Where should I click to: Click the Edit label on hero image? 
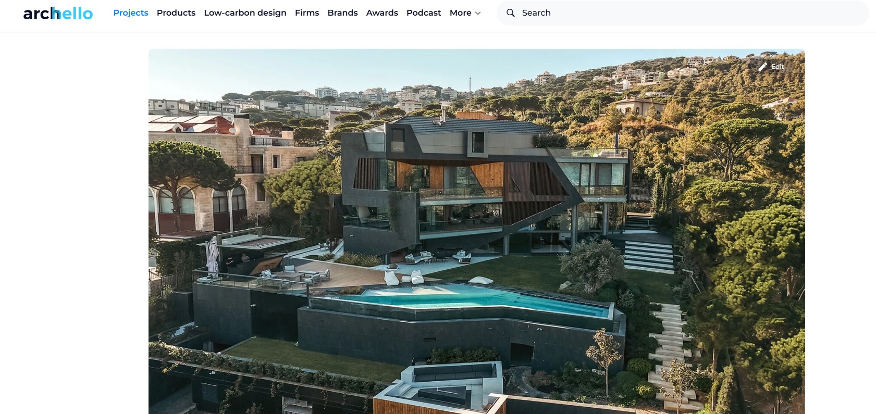coord(778,67)
